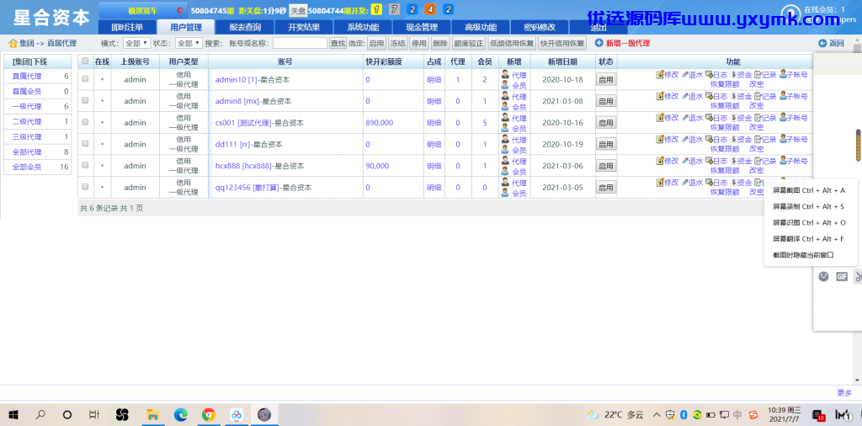Click the 查找 search button
Image resolution: width=862 pixels, height=426 pixels.
point(338,44)
